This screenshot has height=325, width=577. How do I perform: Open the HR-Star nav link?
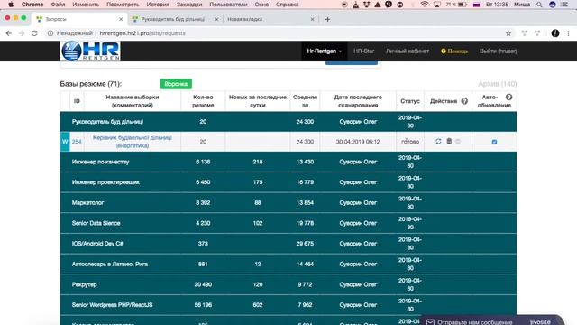(x=363, y=51)
